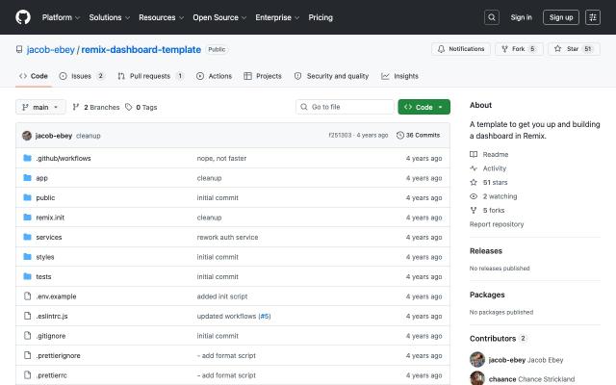Click the star icon in Star button
This screenshot has height=385, width=616.
pos(557,49)
